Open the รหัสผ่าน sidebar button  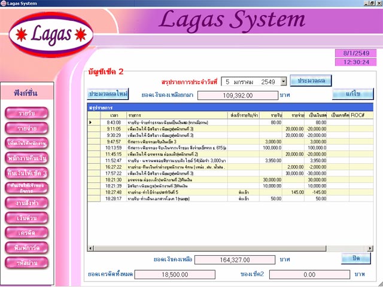coord(26,263)
